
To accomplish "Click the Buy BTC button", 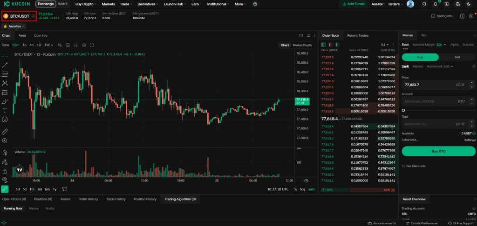I will tap(438, 151).
